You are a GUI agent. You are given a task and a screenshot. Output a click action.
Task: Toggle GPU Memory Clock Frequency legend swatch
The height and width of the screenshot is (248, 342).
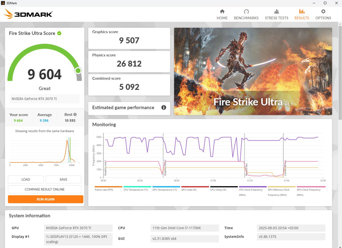click(x=282, y=187)
